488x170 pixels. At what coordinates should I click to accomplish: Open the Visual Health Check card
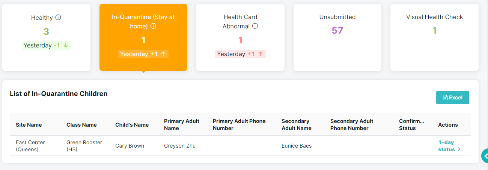(x=434, y=37)
